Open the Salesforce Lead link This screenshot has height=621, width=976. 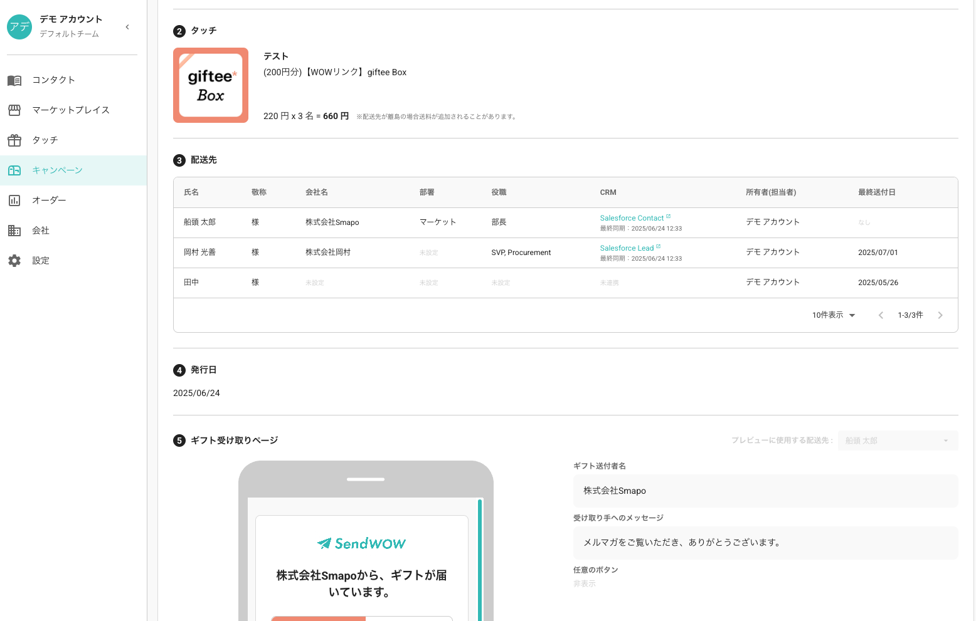[627, 248]
